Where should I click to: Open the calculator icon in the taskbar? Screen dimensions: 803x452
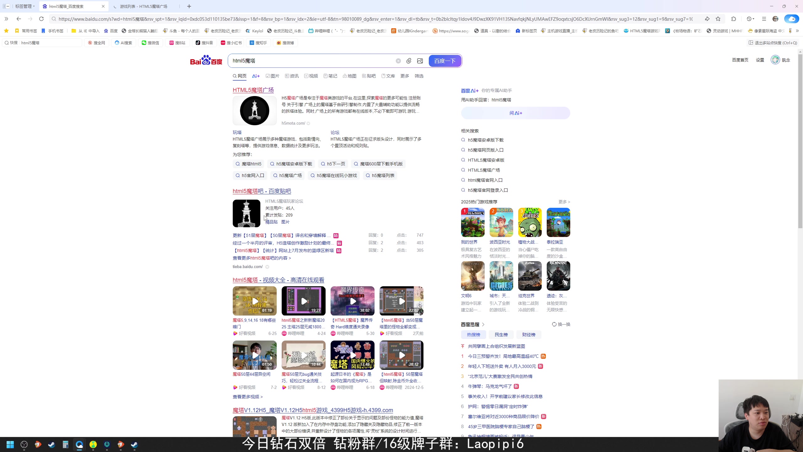coord(65,444)
